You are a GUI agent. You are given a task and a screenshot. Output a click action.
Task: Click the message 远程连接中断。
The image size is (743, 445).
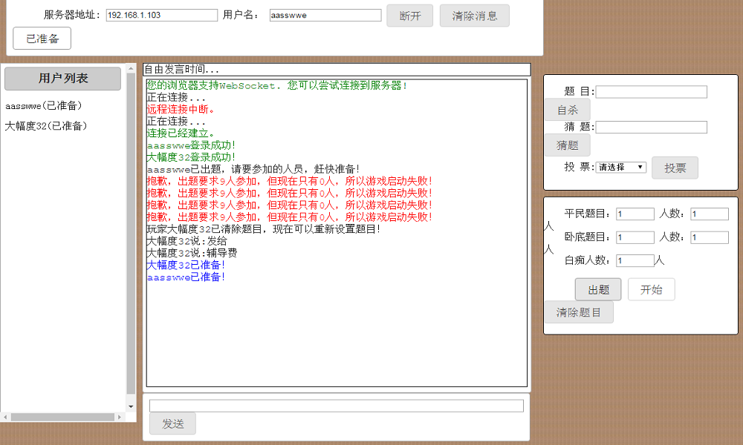tap(181, 109)
